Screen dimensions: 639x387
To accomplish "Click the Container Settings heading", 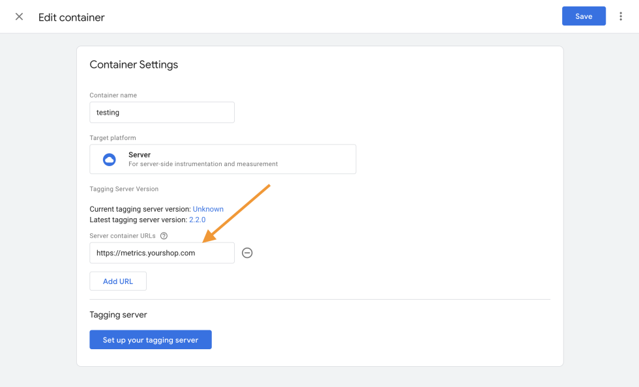I will pyautogui.click(x=134, y=64).
